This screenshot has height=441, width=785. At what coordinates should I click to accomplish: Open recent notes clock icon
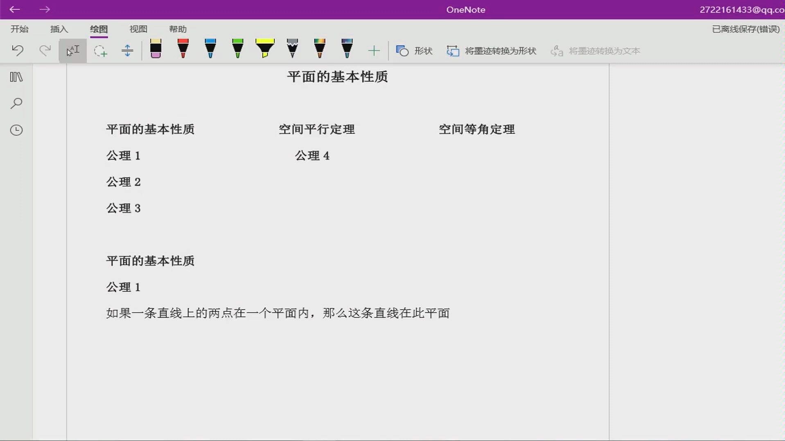tap(16, 130)
